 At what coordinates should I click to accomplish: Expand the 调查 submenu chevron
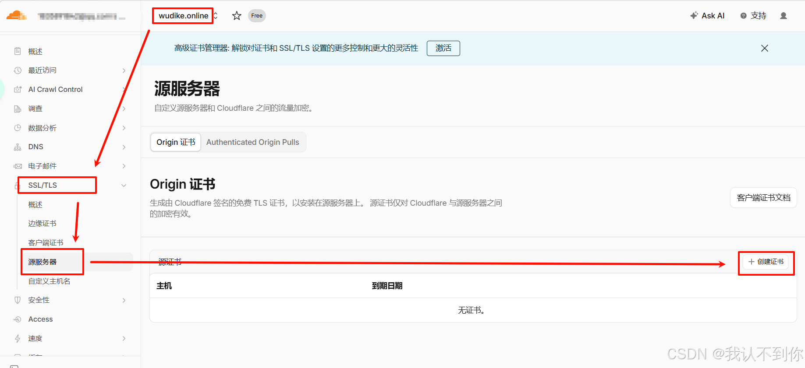[124, 109]
